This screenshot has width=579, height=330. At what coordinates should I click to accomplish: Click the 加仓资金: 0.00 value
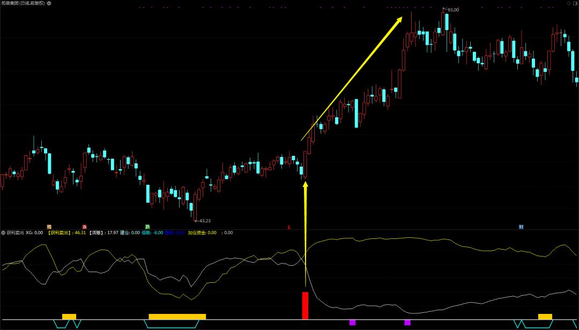pyautogui.click(x=202, y=233)
